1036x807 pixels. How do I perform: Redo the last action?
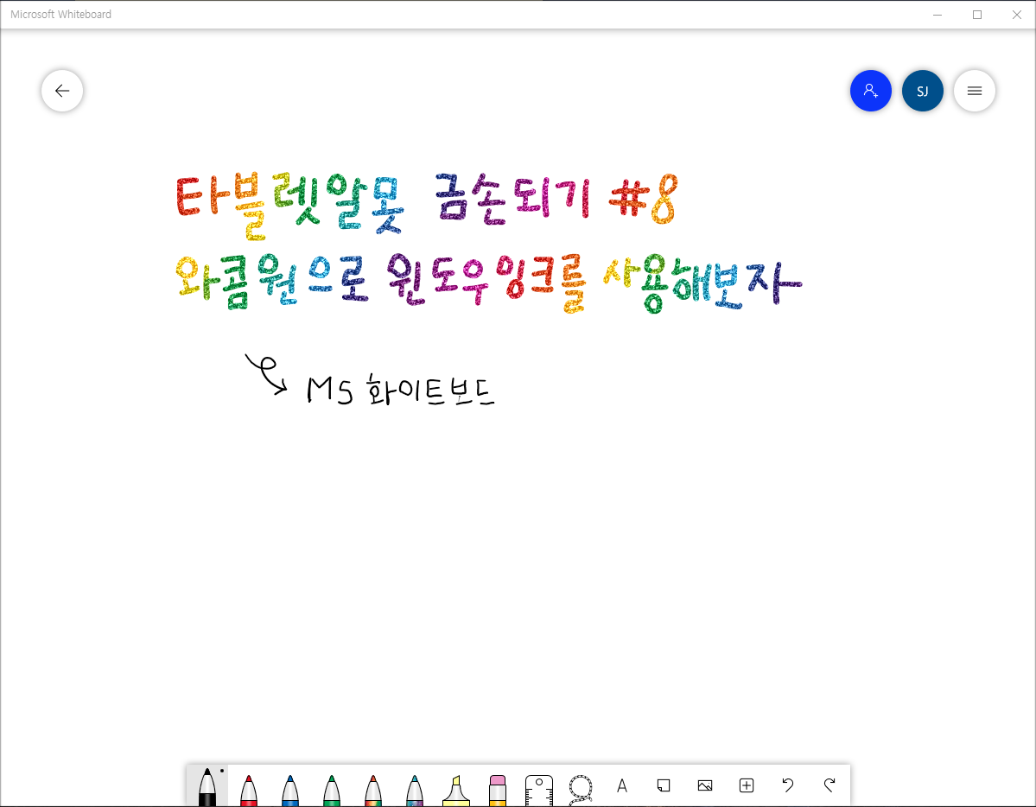(x=829, y=785)
